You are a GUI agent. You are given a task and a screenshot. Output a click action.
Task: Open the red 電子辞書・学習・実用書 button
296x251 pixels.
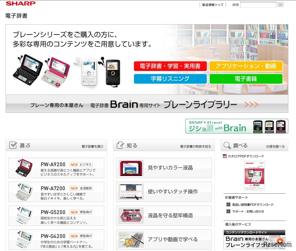(x=170, y=66)
